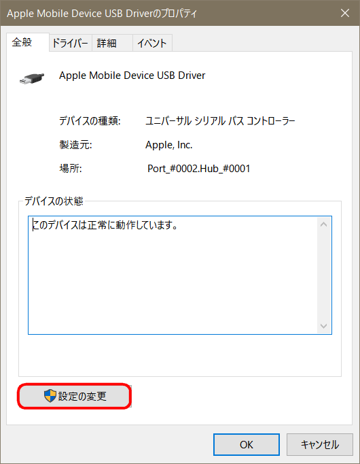Image resolution: width=360 pixels, height=464 pixels.
Task: Click the デバイスの種類: label
Action: (x=90, y=121)
